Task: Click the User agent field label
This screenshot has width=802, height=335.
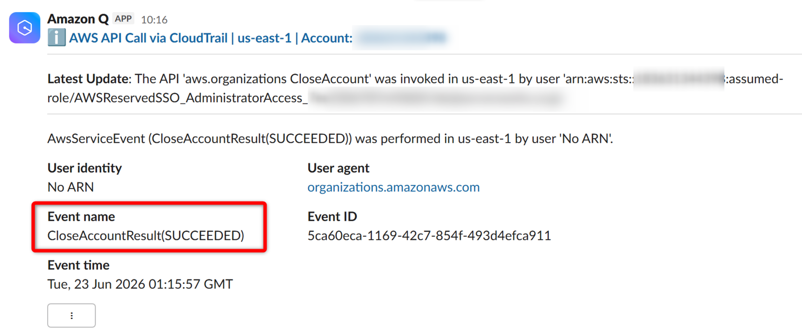Action: point(338,168)
